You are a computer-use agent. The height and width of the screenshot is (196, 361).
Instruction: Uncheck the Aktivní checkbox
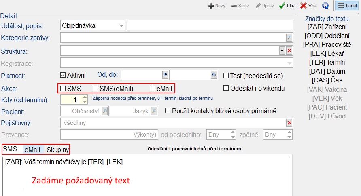tap(63, 75)
